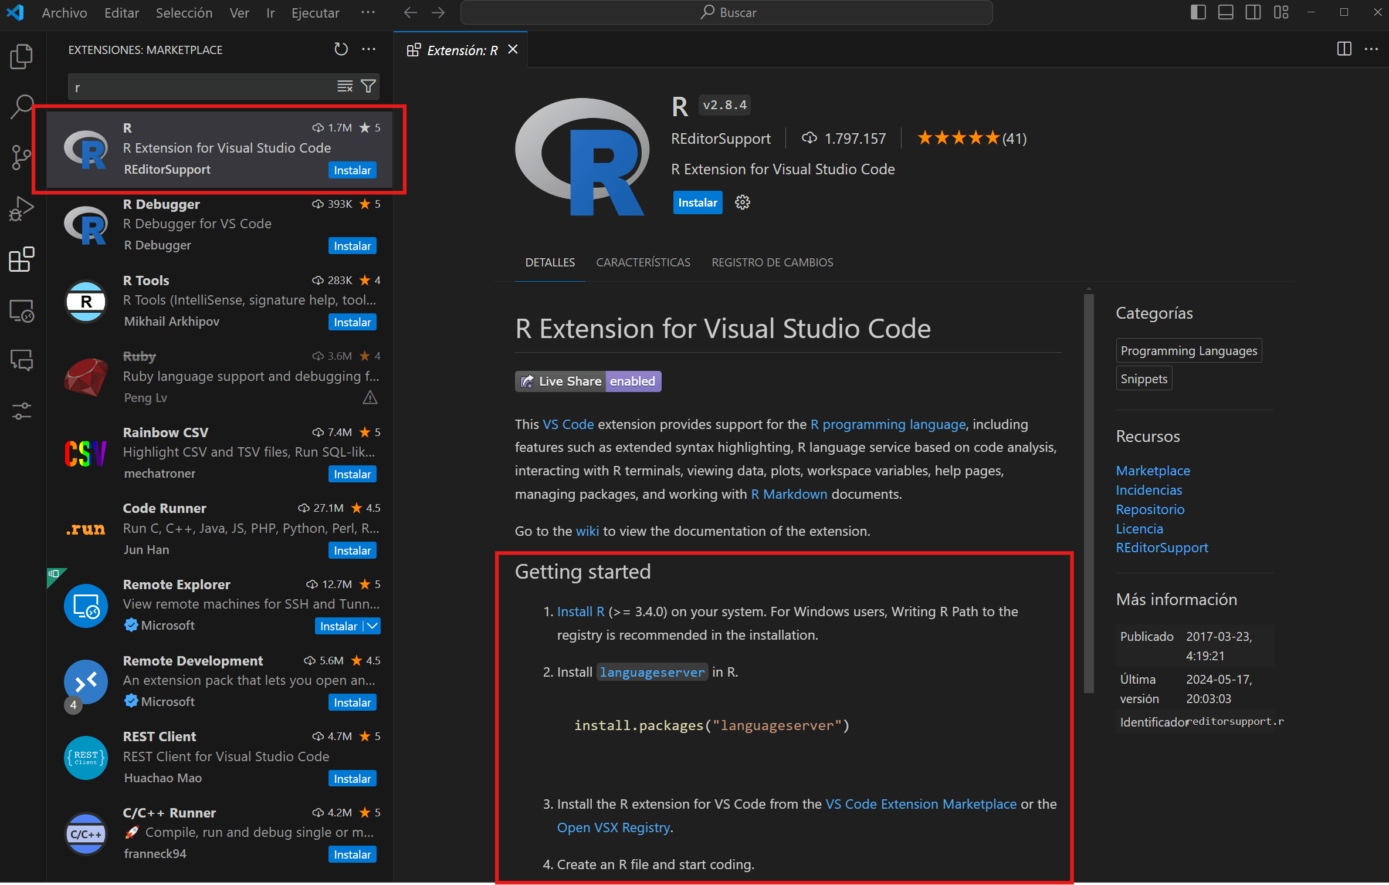Open the R Markdown link
The image size is (1389, 885).
(789, 494)
